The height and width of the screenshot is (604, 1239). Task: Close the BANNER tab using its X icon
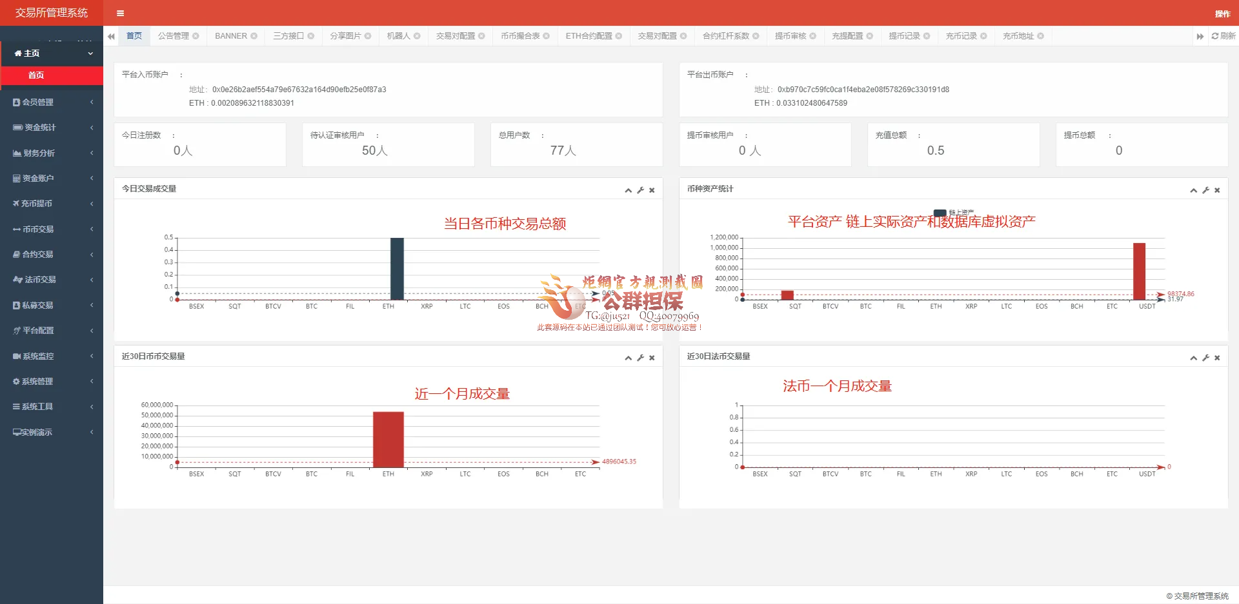click(x=254, y=36)
